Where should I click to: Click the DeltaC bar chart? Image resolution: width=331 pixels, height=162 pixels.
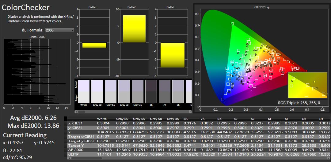click(x=134, y=42)
